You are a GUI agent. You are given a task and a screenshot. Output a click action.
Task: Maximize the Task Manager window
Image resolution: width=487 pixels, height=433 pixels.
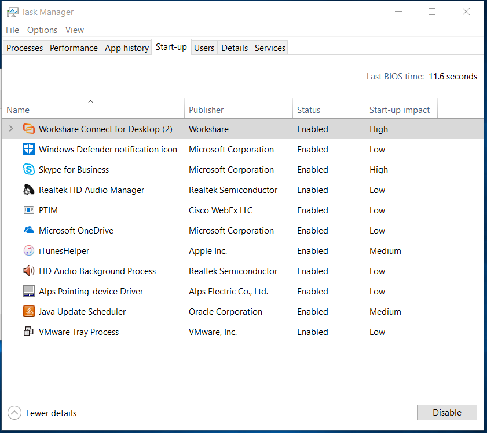[x=432, y=12]
